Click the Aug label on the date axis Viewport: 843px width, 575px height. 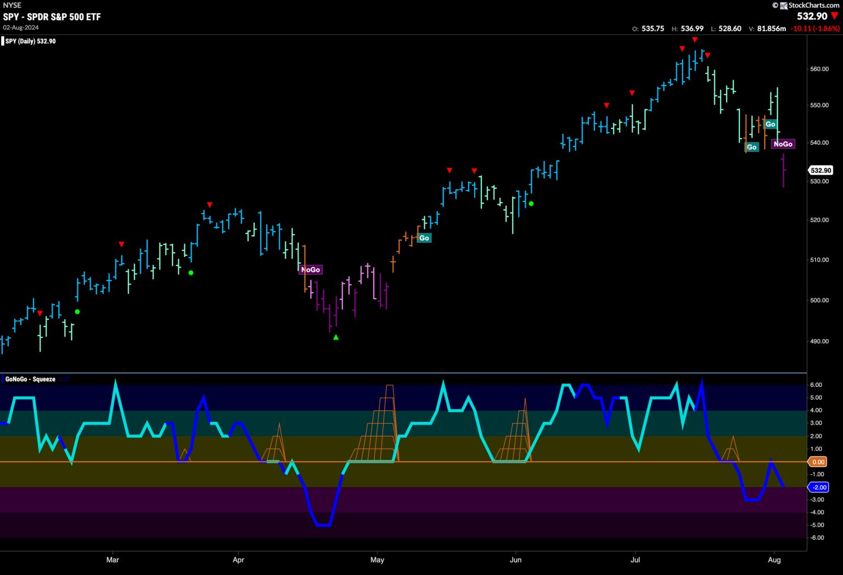(x=773, y=560)
